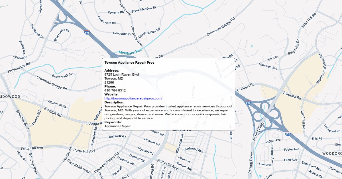
Task: Click the I-695 shield at Perring Pkwy interchange
Action: (248, 102)
